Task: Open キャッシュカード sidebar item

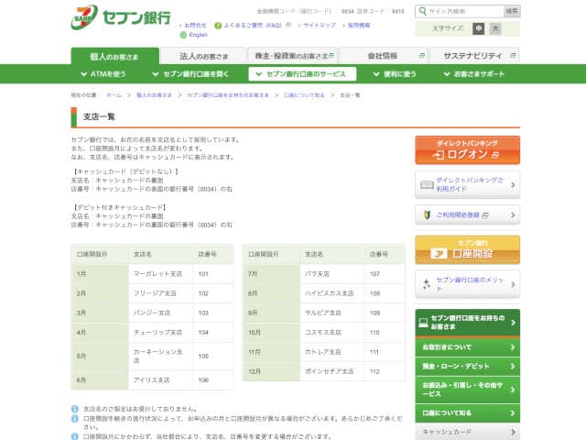Action: pyautogui.click(x=468, y=432)
